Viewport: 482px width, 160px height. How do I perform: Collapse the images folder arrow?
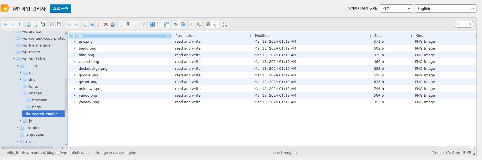click(21, 93)
